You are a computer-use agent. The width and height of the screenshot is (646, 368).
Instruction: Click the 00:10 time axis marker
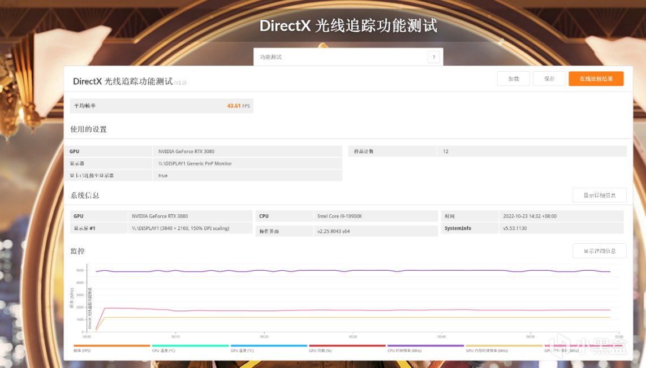[175, 336]
